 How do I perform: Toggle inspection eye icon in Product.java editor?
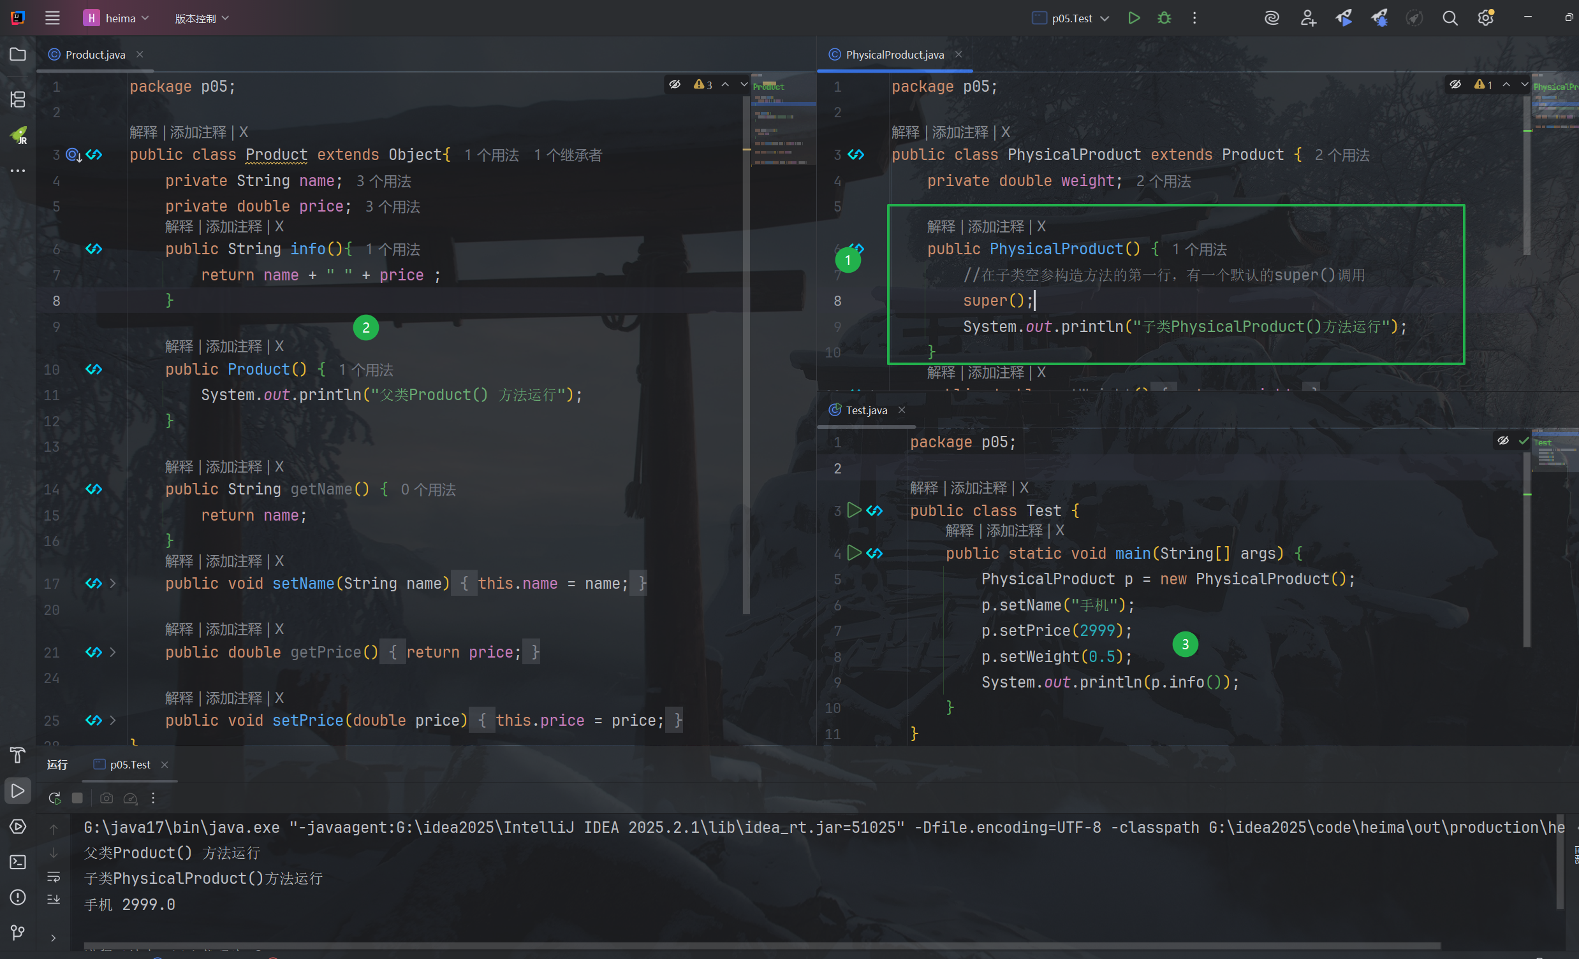675,85
